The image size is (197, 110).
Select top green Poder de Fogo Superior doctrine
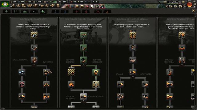pyautogui.click(x=83, y=35)
